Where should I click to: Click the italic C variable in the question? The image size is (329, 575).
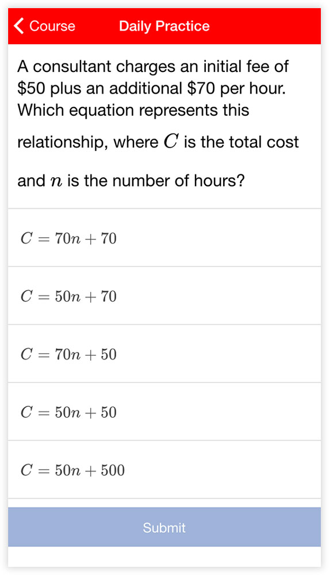tap(171, 142)
